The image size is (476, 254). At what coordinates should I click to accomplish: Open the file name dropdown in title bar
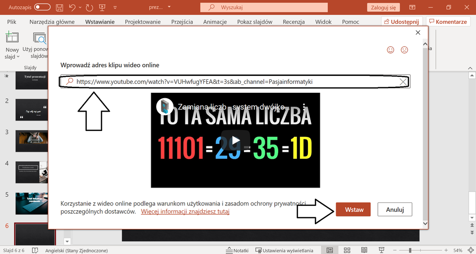point(170,7)
